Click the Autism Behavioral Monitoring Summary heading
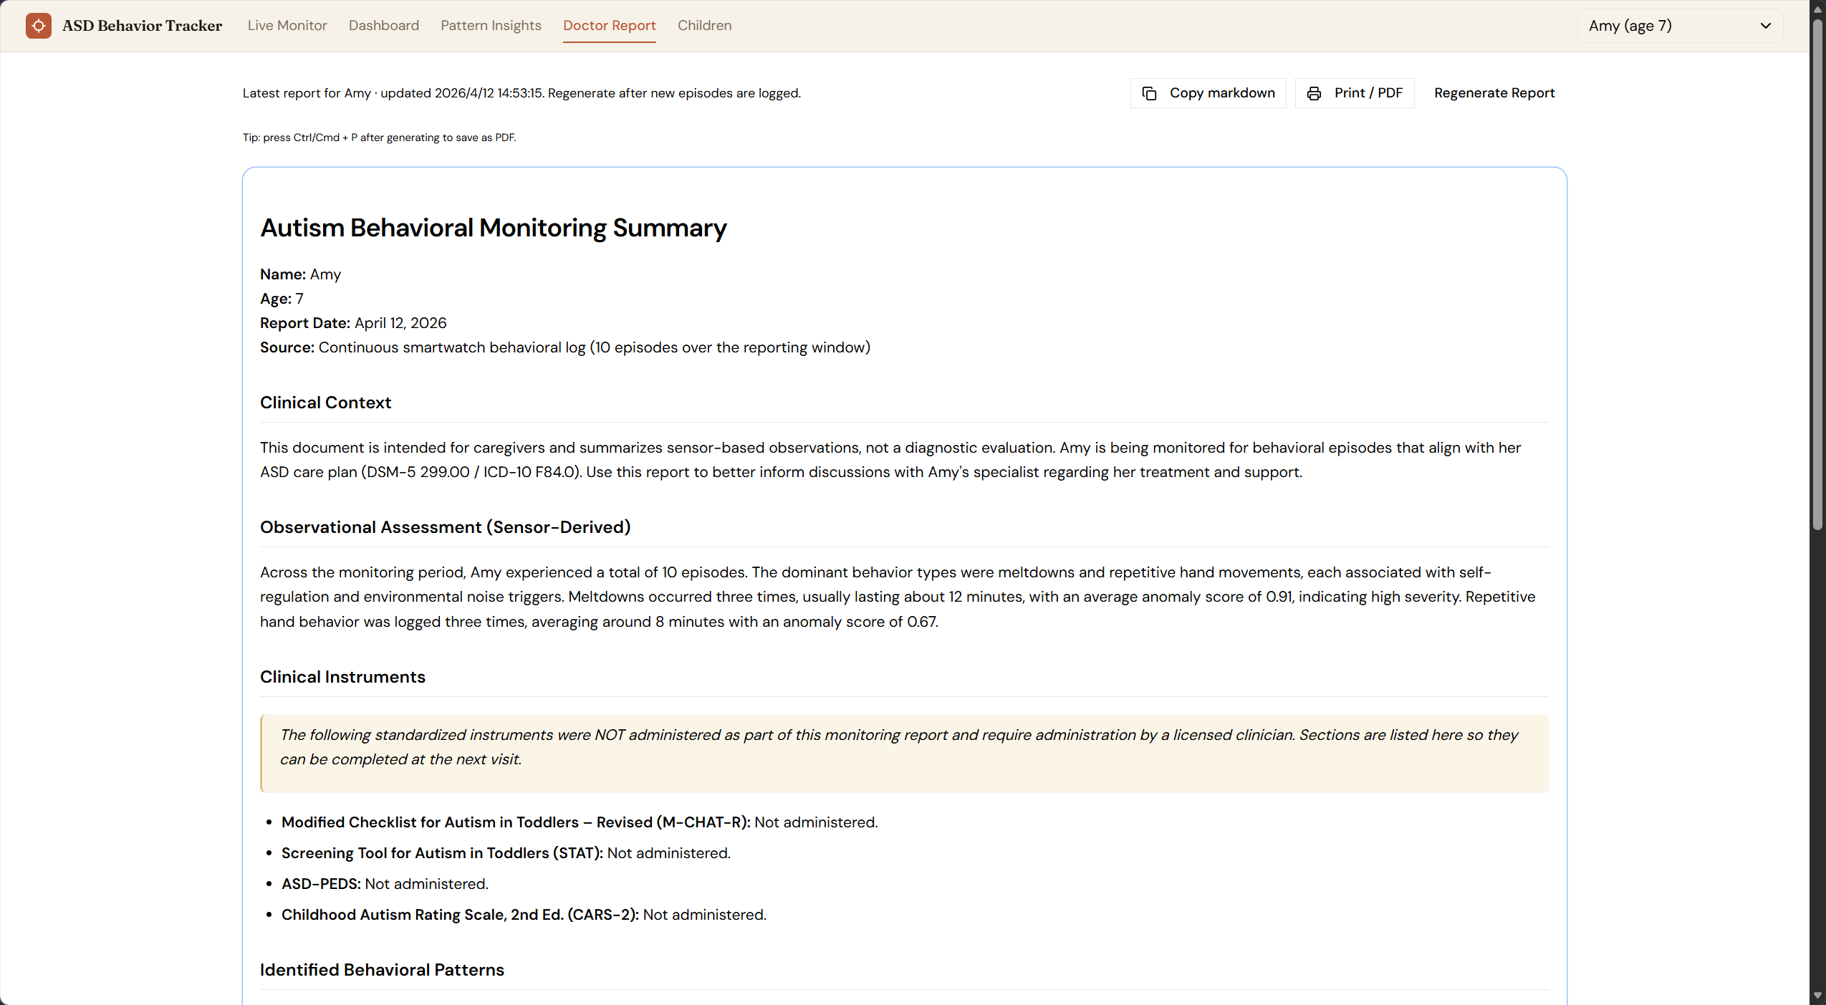 [x=493, y=228]
